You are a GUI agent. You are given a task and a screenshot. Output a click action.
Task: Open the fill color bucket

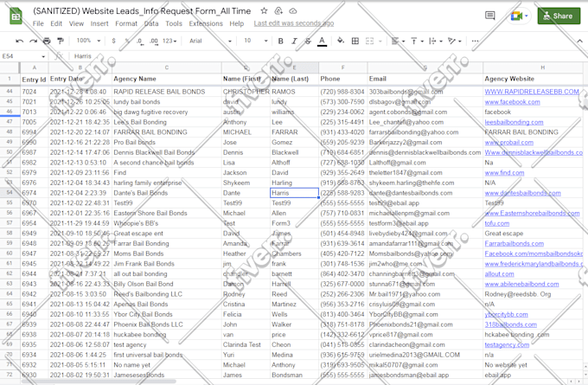point(341,41)
